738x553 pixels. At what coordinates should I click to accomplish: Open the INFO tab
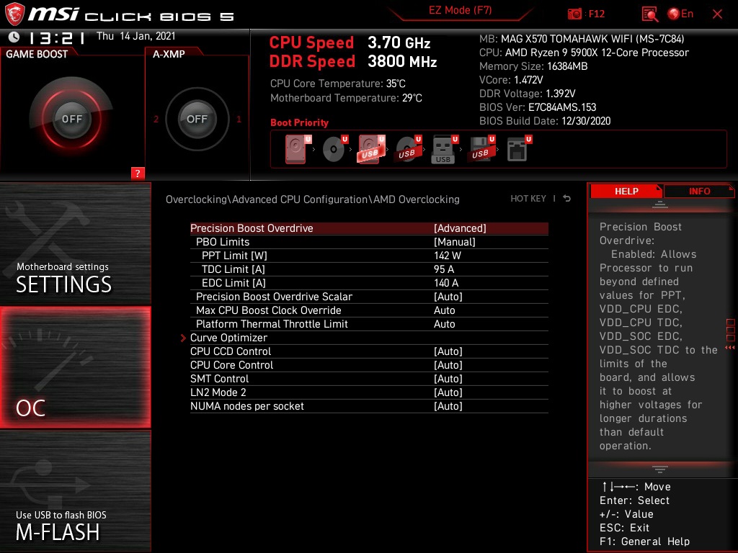coord(699,191)
